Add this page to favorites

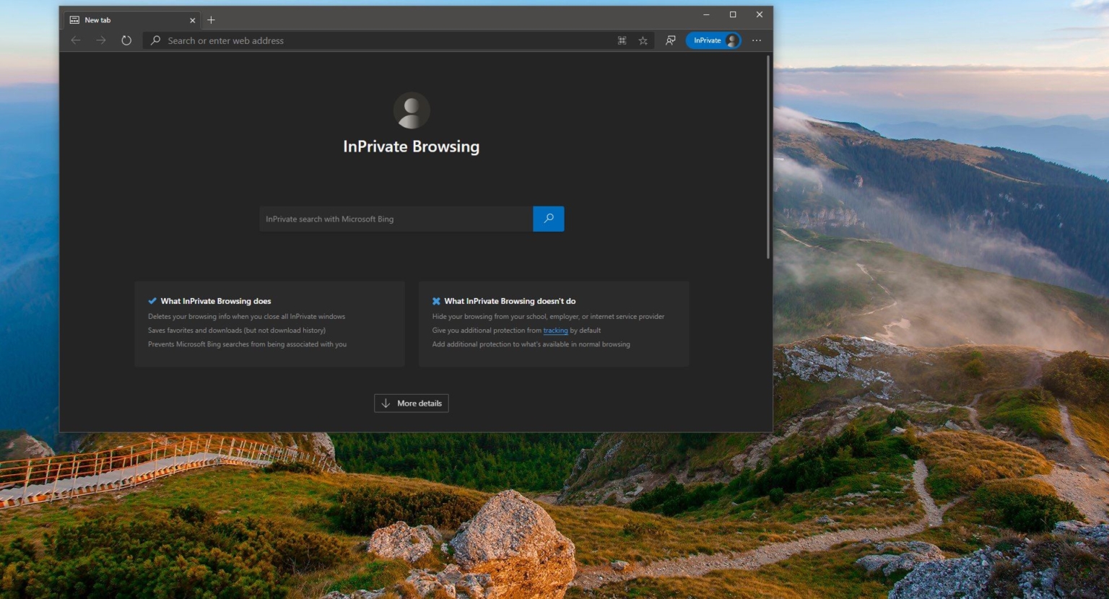tap(643, 40)
